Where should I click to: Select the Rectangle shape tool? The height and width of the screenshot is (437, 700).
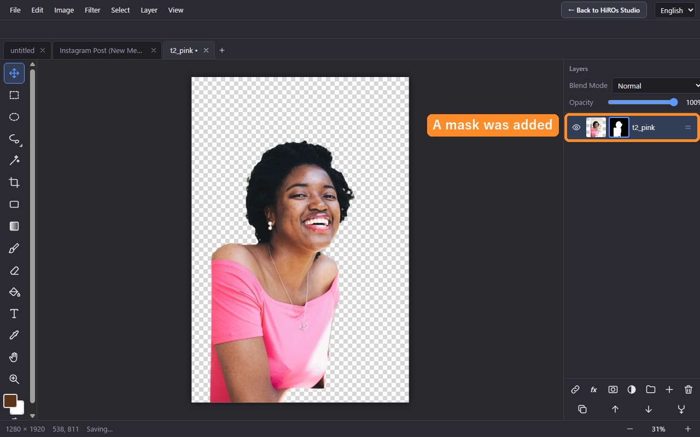coord(14,204)
